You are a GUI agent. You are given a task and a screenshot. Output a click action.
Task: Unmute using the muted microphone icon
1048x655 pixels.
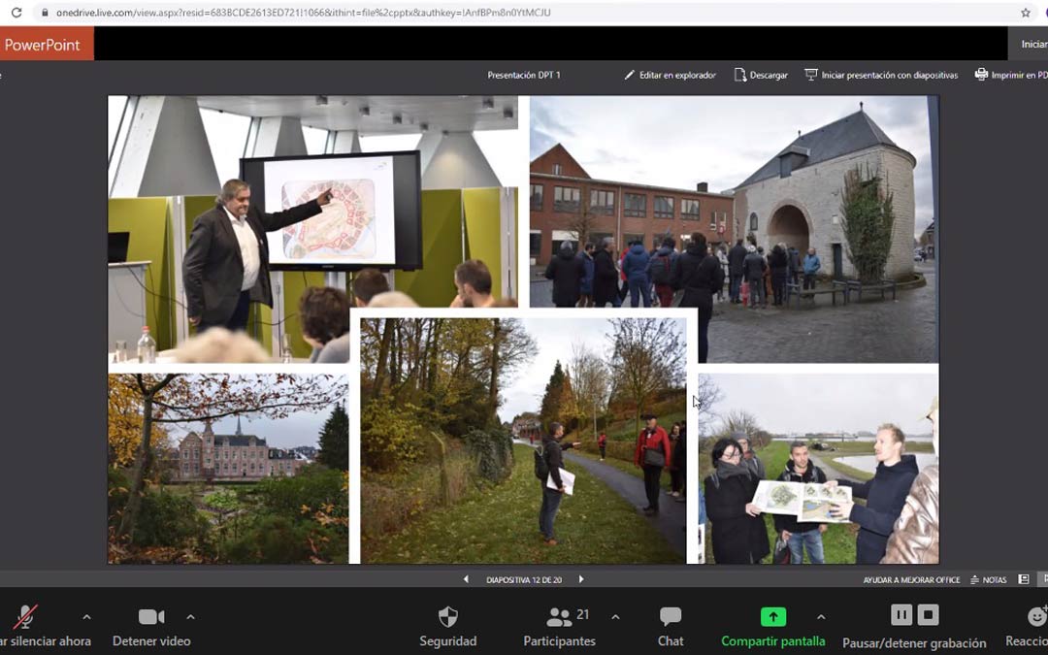point(25,616)
